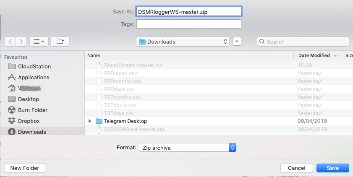The image size is (353, 177).
Task: Click the forward navigation arrow
Action: coord(21,42)
